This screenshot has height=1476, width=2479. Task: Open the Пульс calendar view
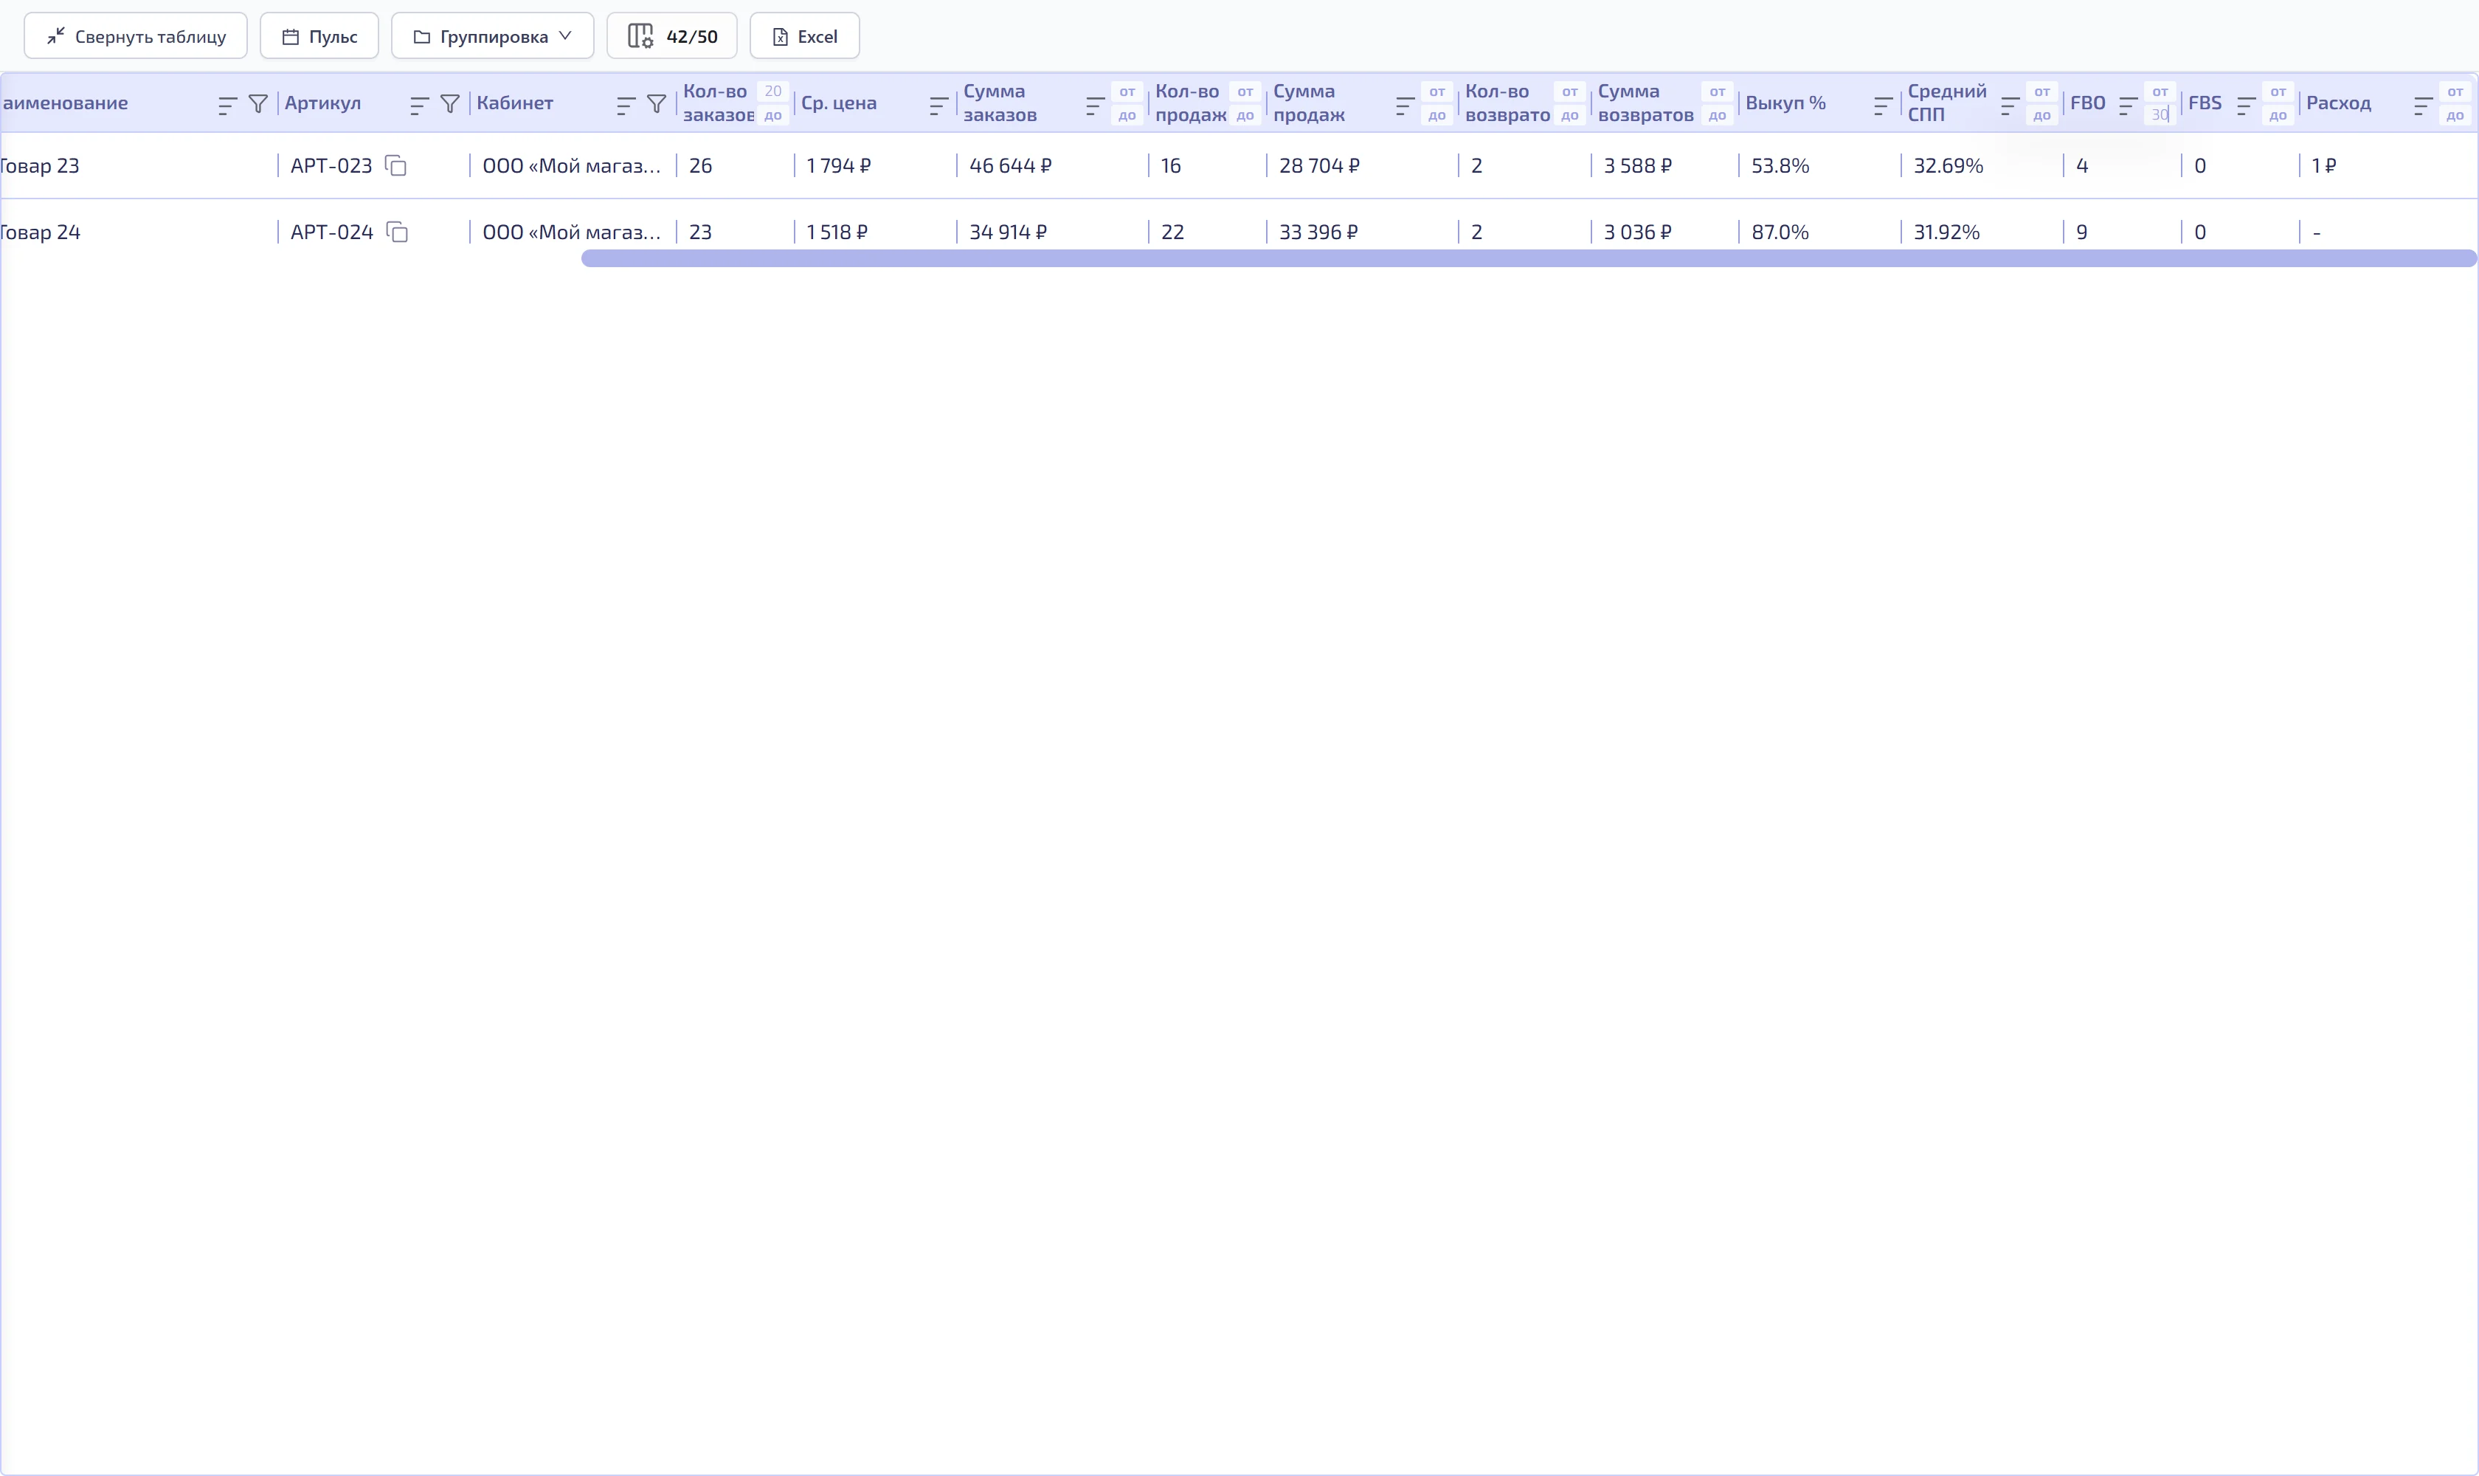[x=319, y=36]
